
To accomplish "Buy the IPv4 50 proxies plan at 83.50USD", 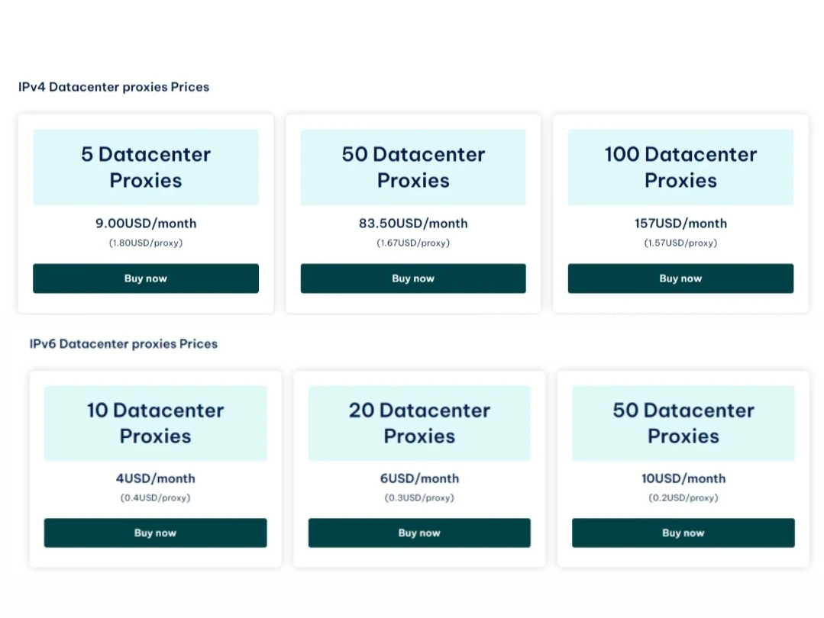I will coord(412,278).
